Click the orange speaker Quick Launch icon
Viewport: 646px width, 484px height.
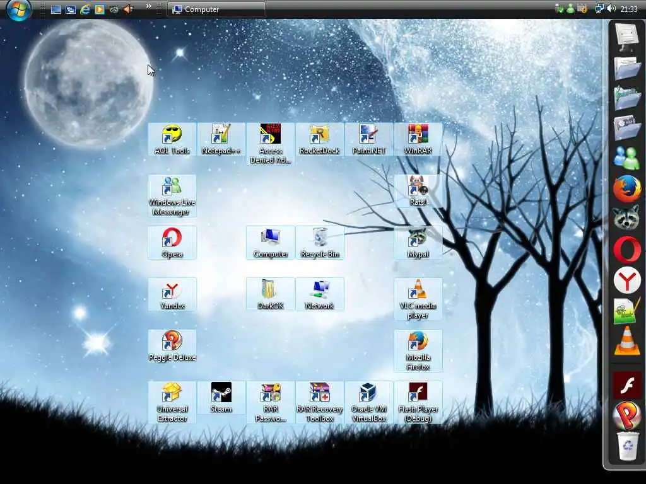(x=129, y=9)
